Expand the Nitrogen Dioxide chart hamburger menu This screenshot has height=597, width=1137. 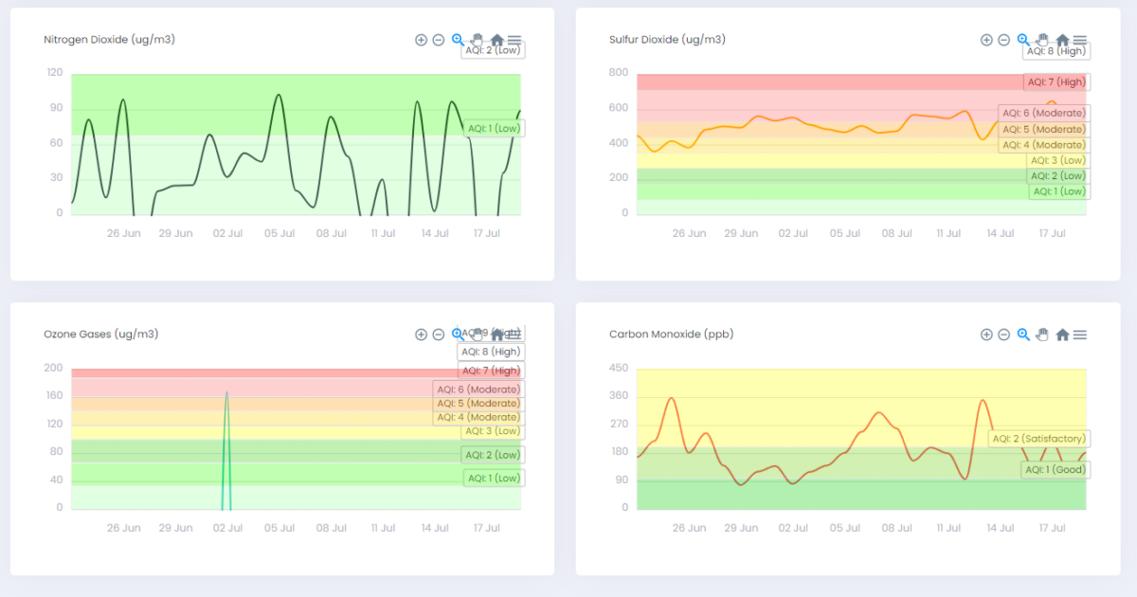pos(514,40)
